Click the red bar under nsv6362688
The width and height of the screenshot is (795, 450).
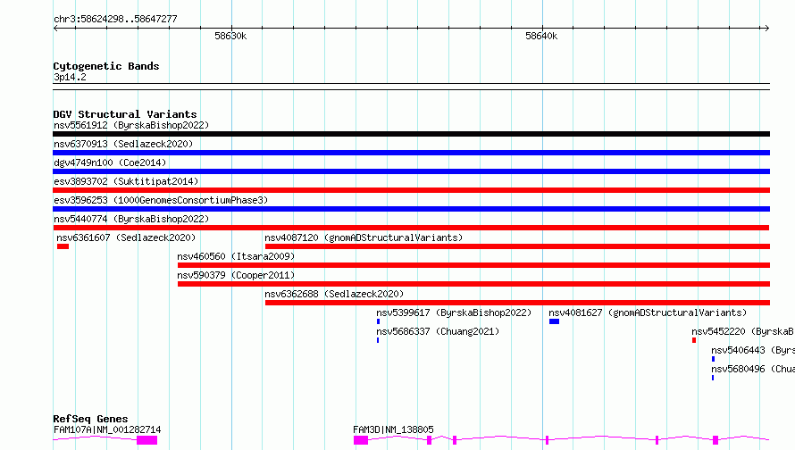517,303
